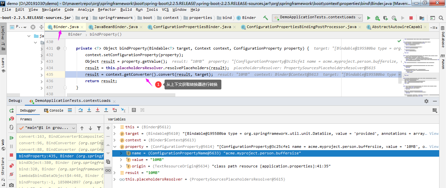Click the Search Everywhere magnifier icon
The height and width of the screenshot is (188, 446).
441,18
